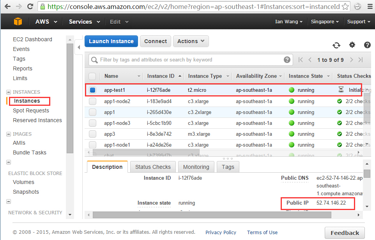The width and height of the screenshot is (375, 240).
Task: Click the magnifier icon in the filter box
Action: [x=94, y=60]
